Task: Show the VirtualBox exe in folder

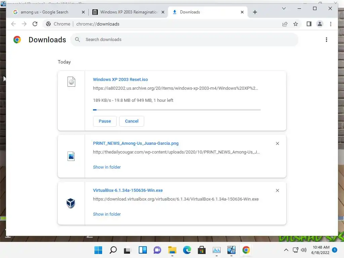Action: click(107, 214)
